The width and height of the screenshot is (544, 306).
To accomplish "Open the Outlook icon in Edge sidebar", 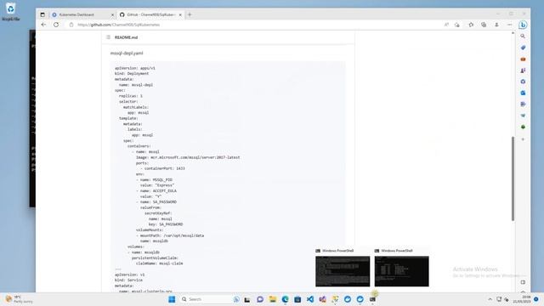I will tap(523, 93).
